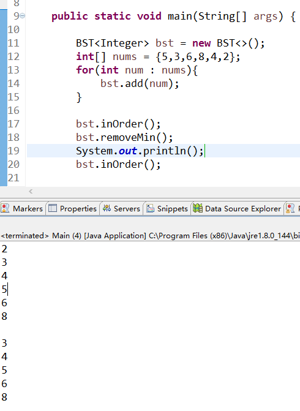The width and height of the screenshot is (300, 411).
Task: Click line number 19 in gutter
Action: click(13, 151)
